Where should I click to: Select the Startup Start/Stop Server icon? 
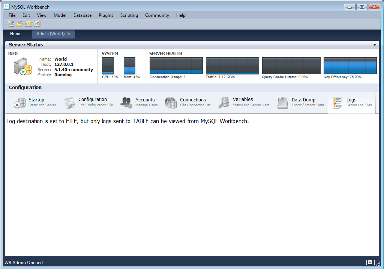point(19,103)
